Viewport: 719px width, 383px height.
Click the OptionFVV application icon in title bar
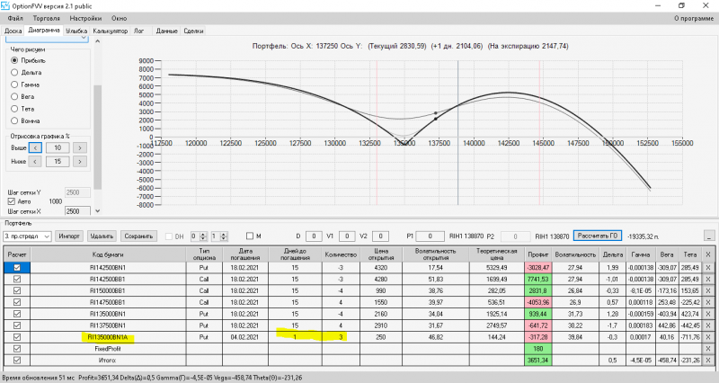5,5
